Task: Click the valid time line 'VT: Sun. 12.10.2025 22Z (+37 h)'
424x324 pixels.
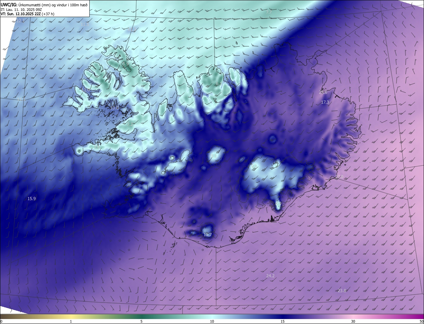Action: [27, 14]
